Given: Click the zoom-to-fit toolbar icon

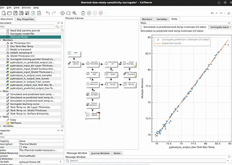Looking at the screenshot, I should point(68,13).
